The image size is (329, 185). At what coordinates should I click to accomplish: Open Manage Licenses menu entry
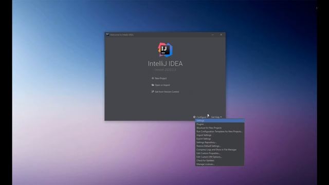click(220, 164)
